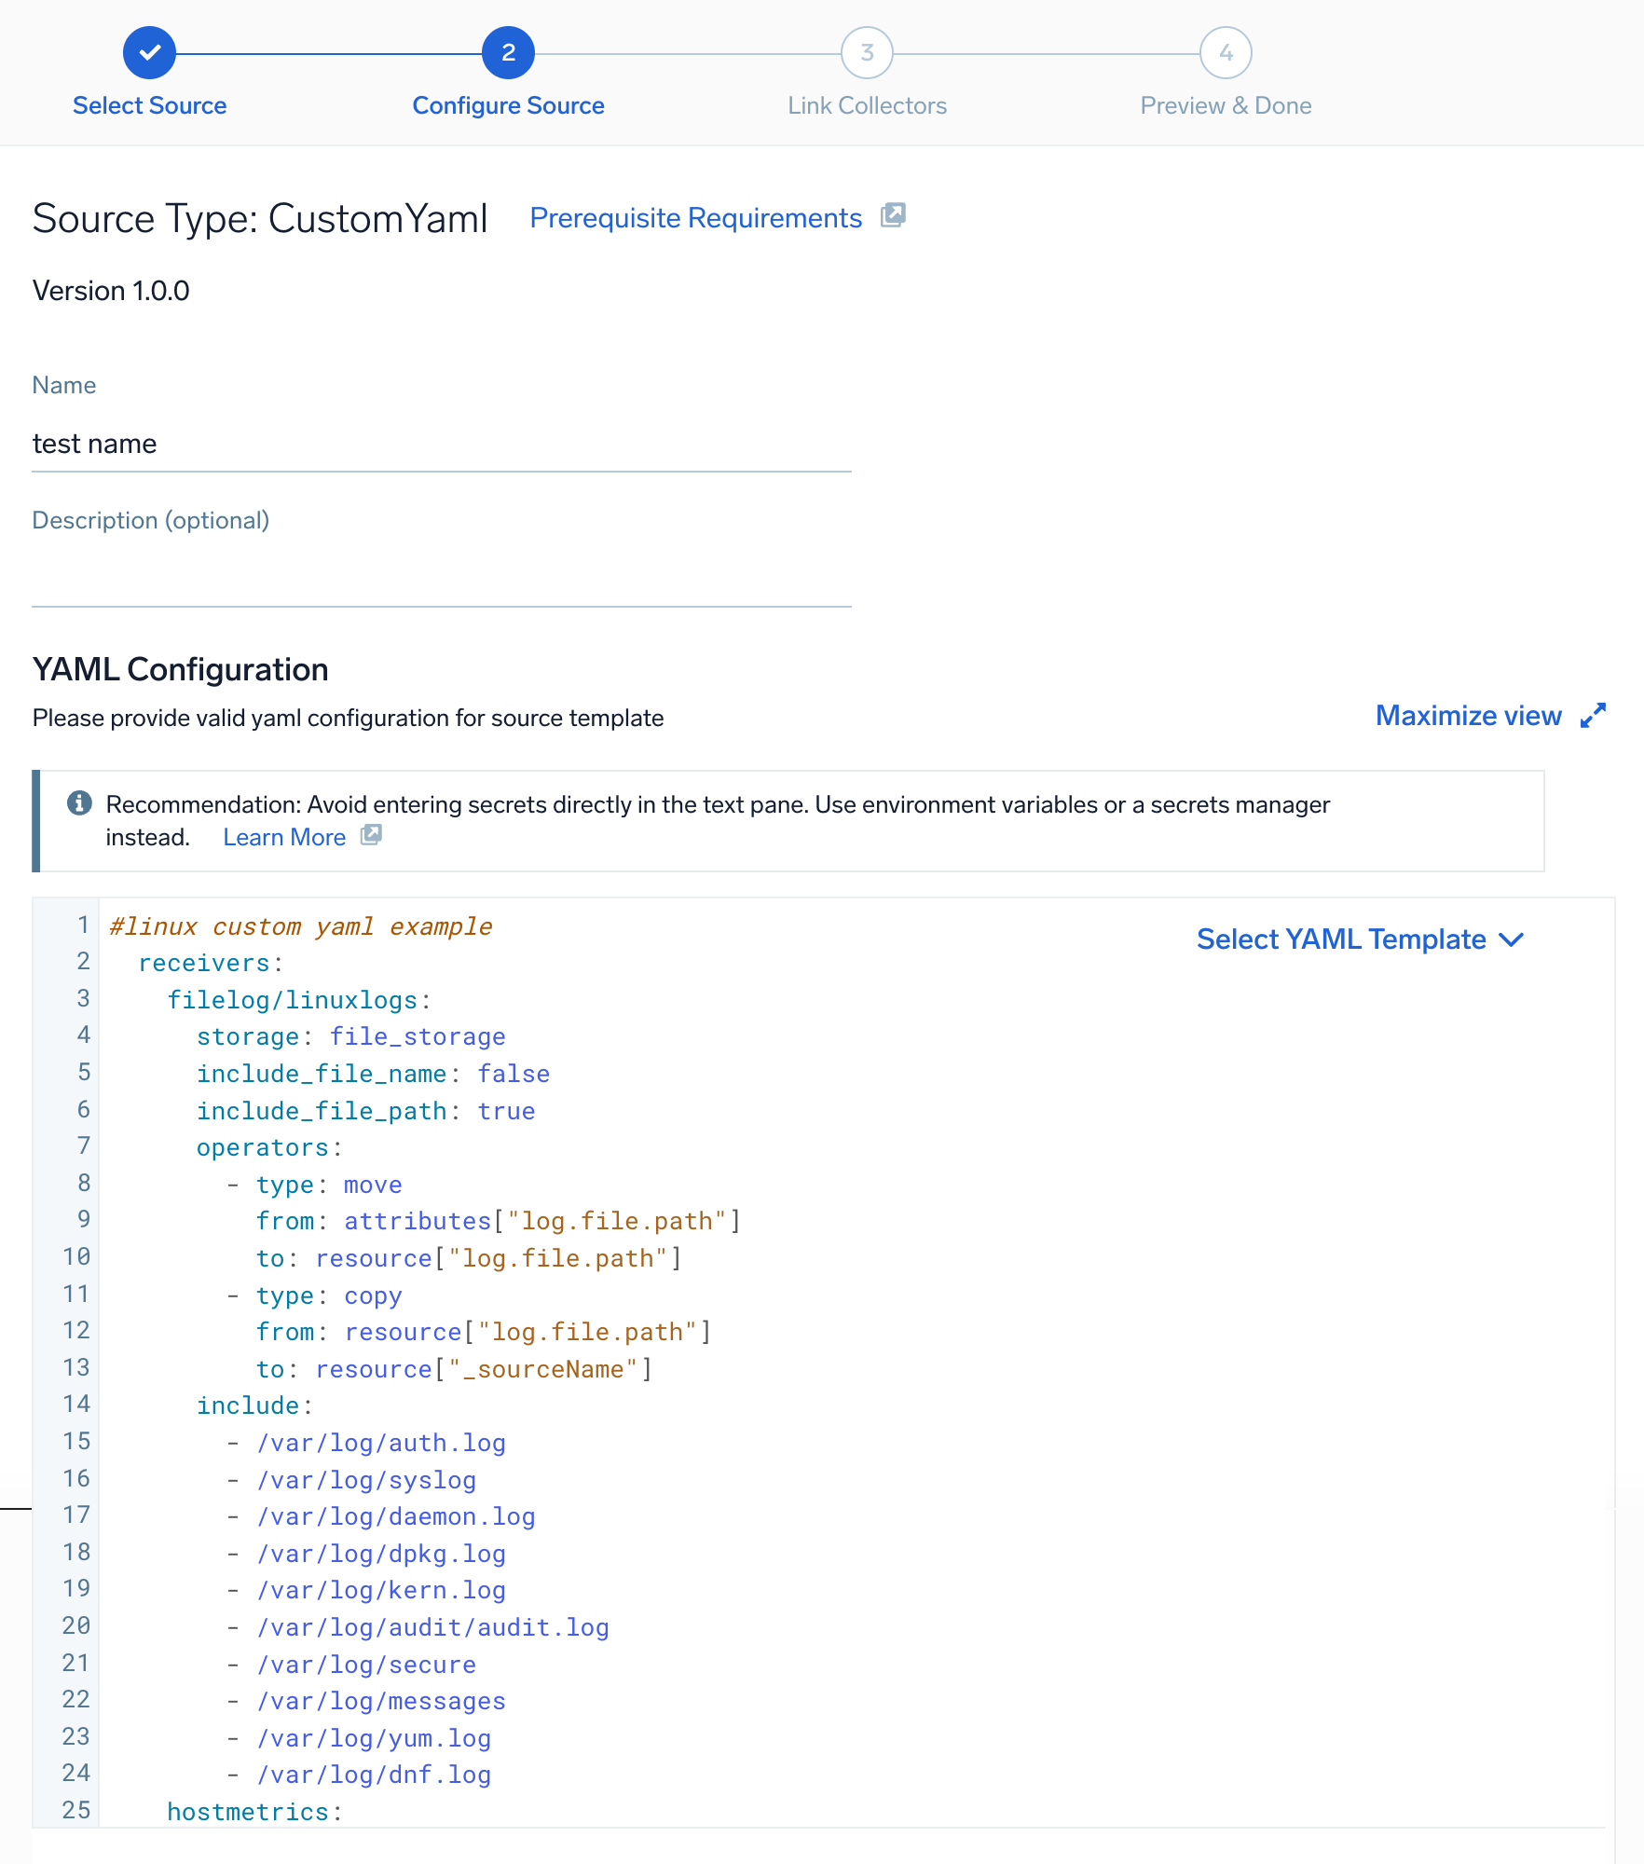1644x1864 pixels.
Task: Focus the Name field containing test name
Action: pos(441,444)
